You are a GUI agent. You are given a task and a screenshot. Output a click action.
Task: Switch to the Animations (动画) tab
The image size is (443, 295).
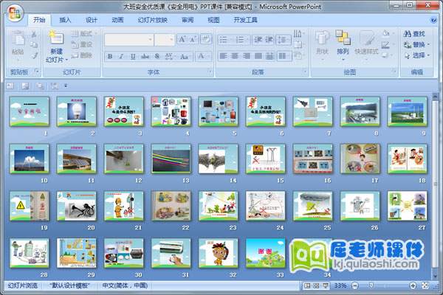point(117,20)
